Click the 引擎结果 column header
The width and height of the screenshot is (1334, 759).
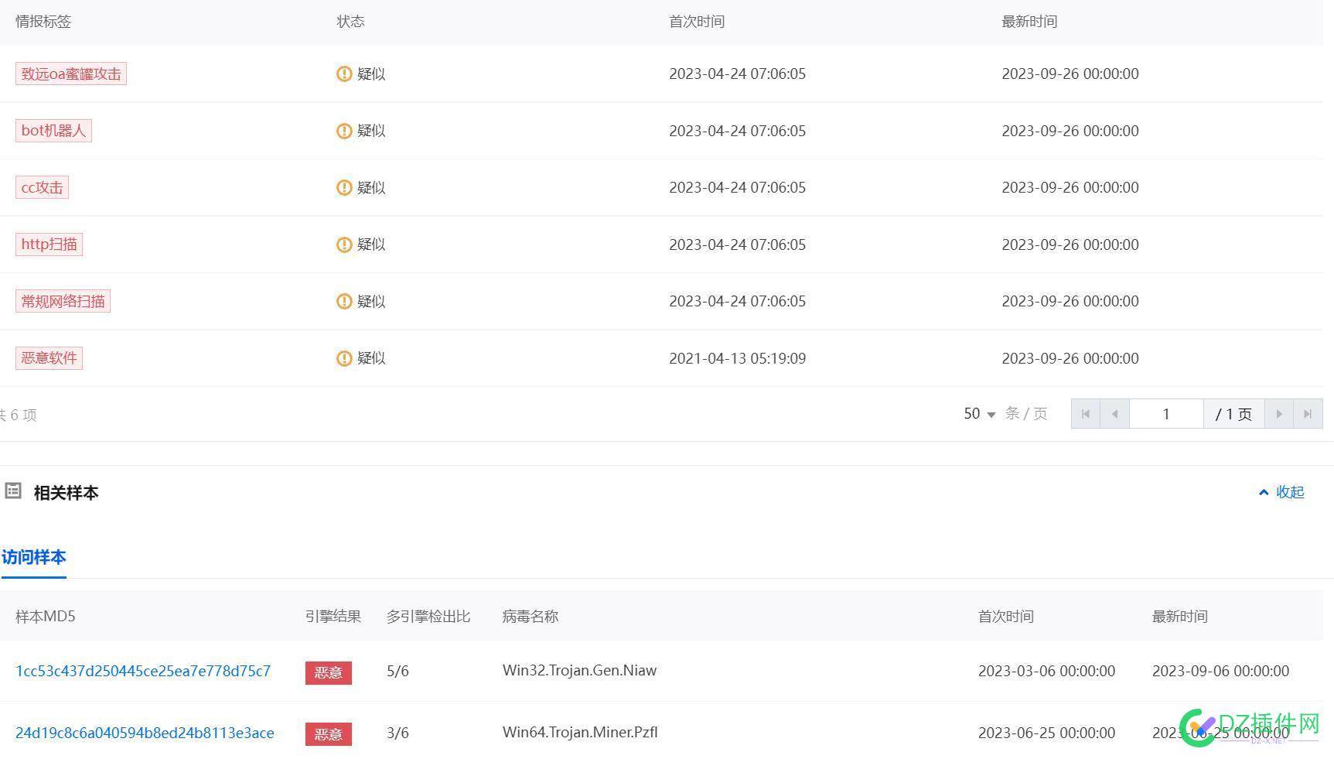333,617
